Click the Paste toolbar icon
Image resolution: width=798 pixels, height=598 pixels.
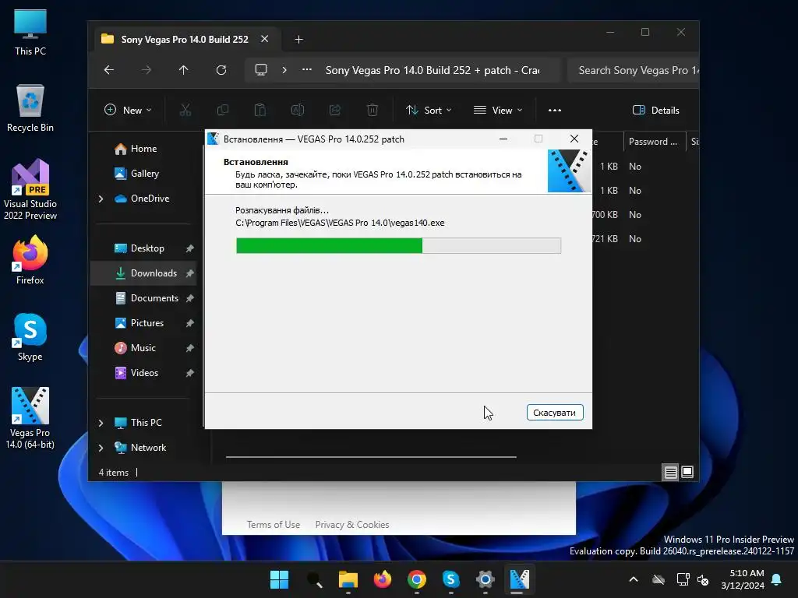coord(260,110)
